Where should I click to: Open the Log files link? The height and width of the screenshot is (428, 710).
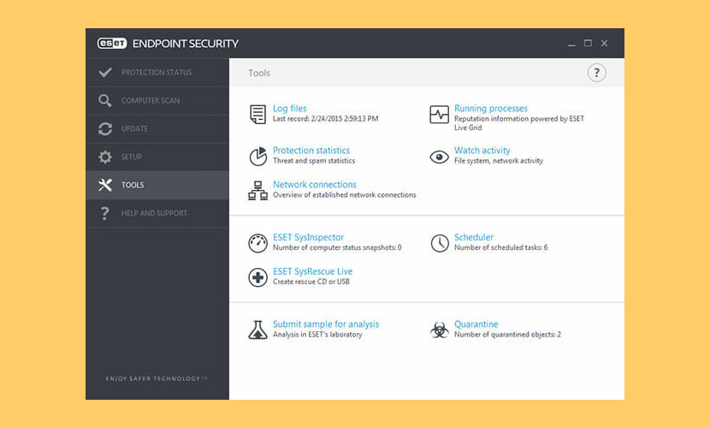click(290, 109)
